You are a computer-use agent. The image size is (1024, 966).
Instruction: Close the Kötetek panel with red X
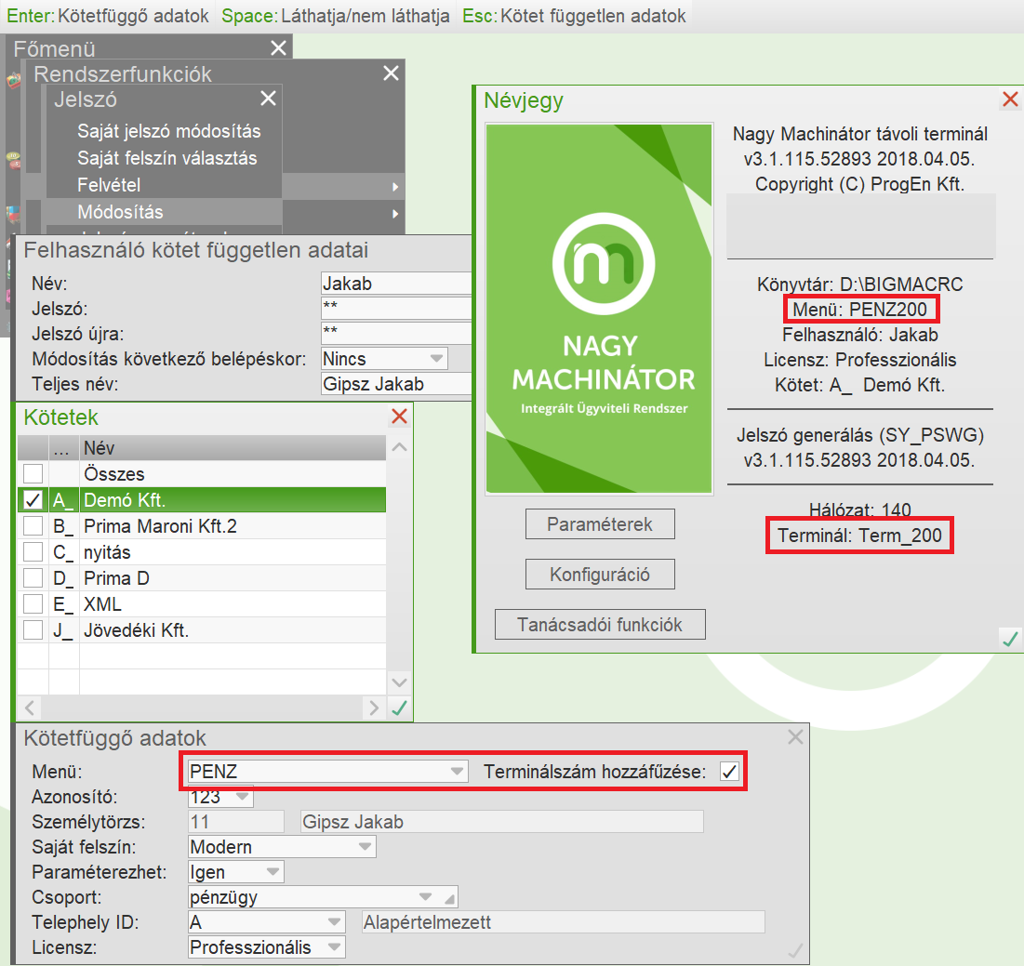[399, 417]
